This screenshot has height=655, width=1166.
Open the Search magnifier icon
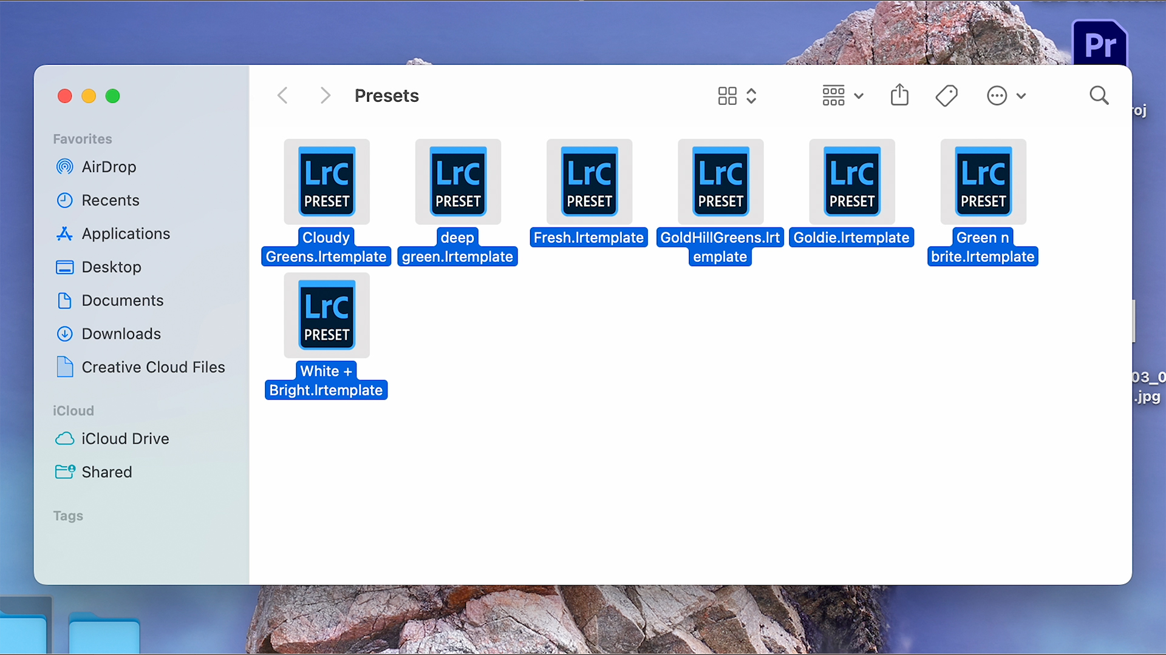(x=1099, y=95)
